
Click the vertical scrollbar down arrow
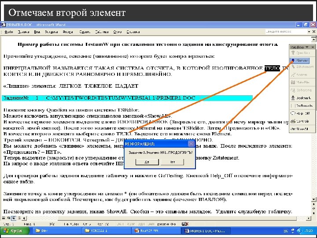313,200
